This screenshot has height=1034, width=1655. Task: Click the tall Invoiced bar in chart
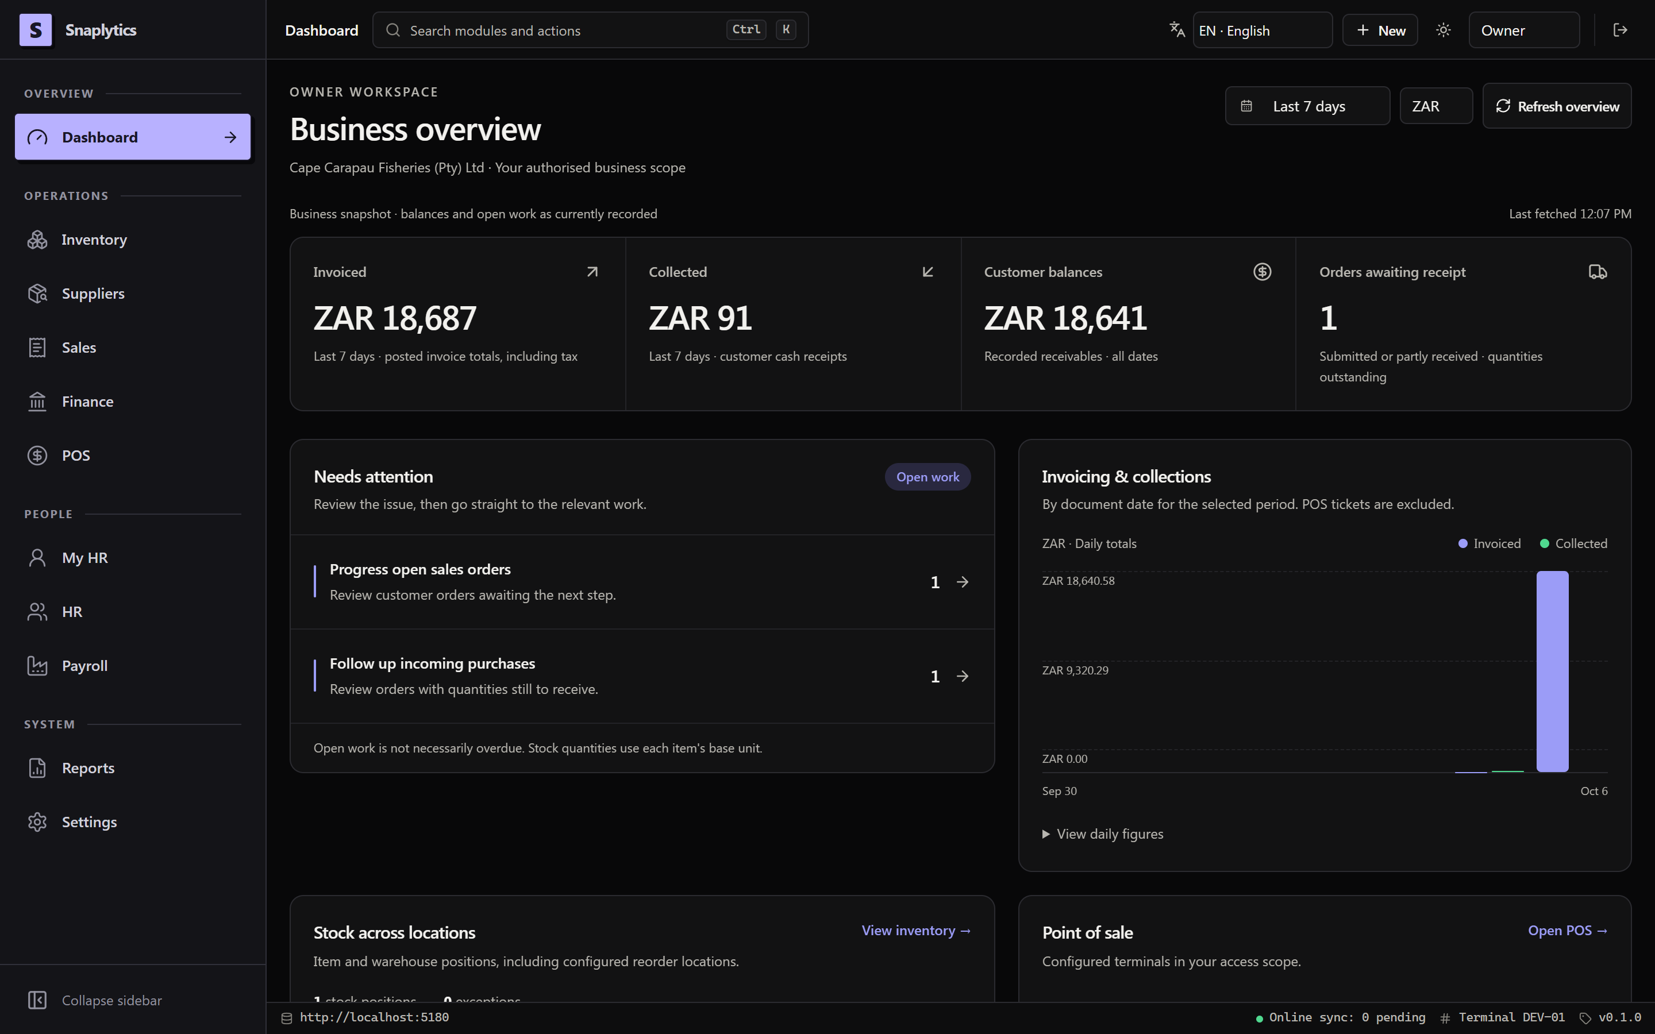point(1552,672)
